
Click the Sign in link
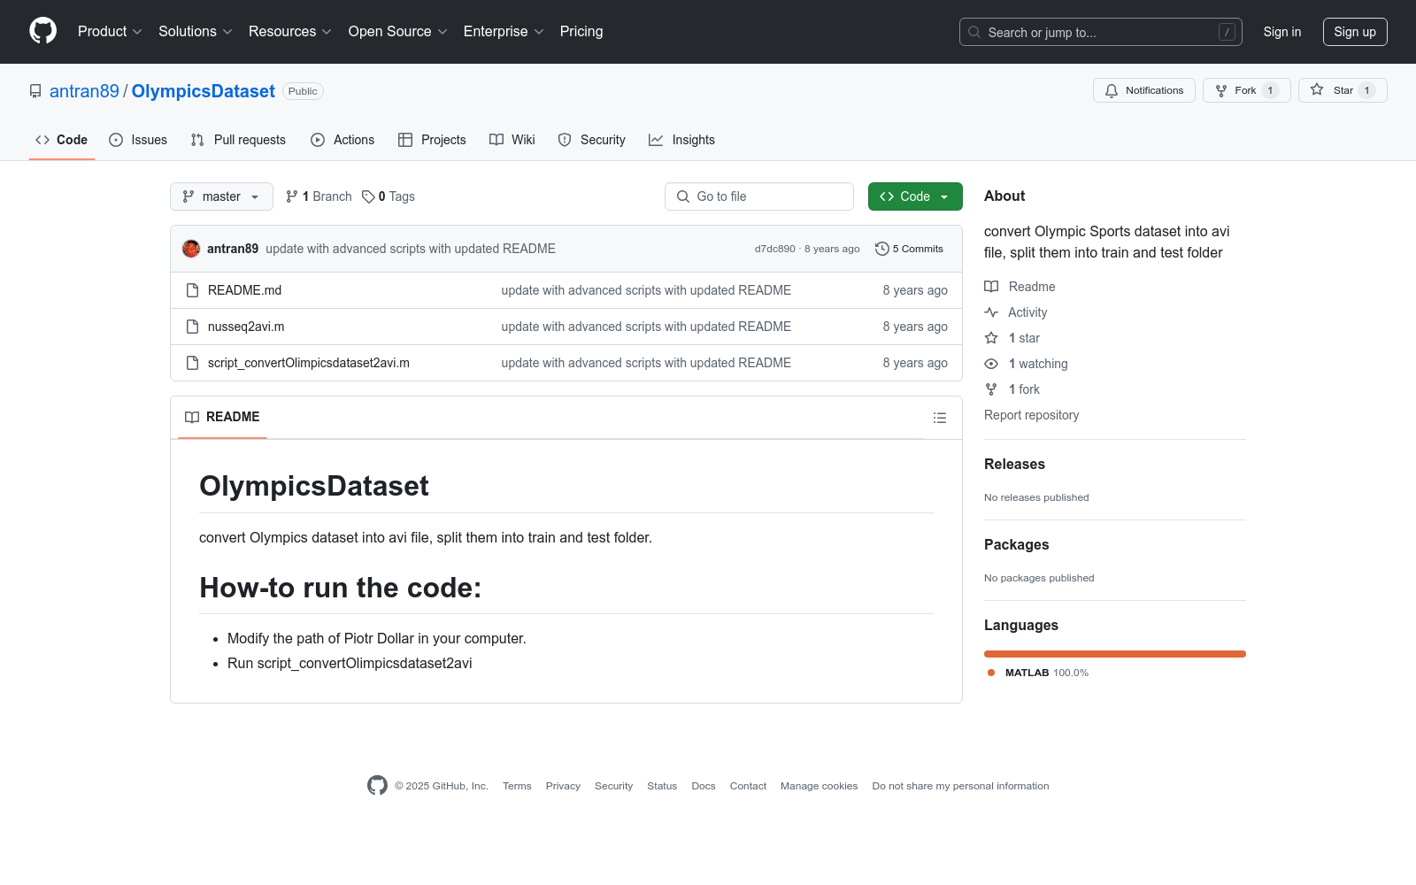(x=1282, y=32)
